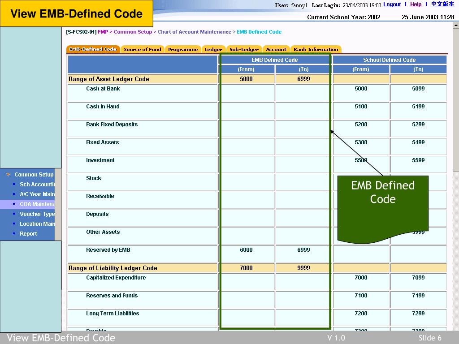Click the Logout link
The width and height of the screenshot is (459, 344).
pos(392,4)
